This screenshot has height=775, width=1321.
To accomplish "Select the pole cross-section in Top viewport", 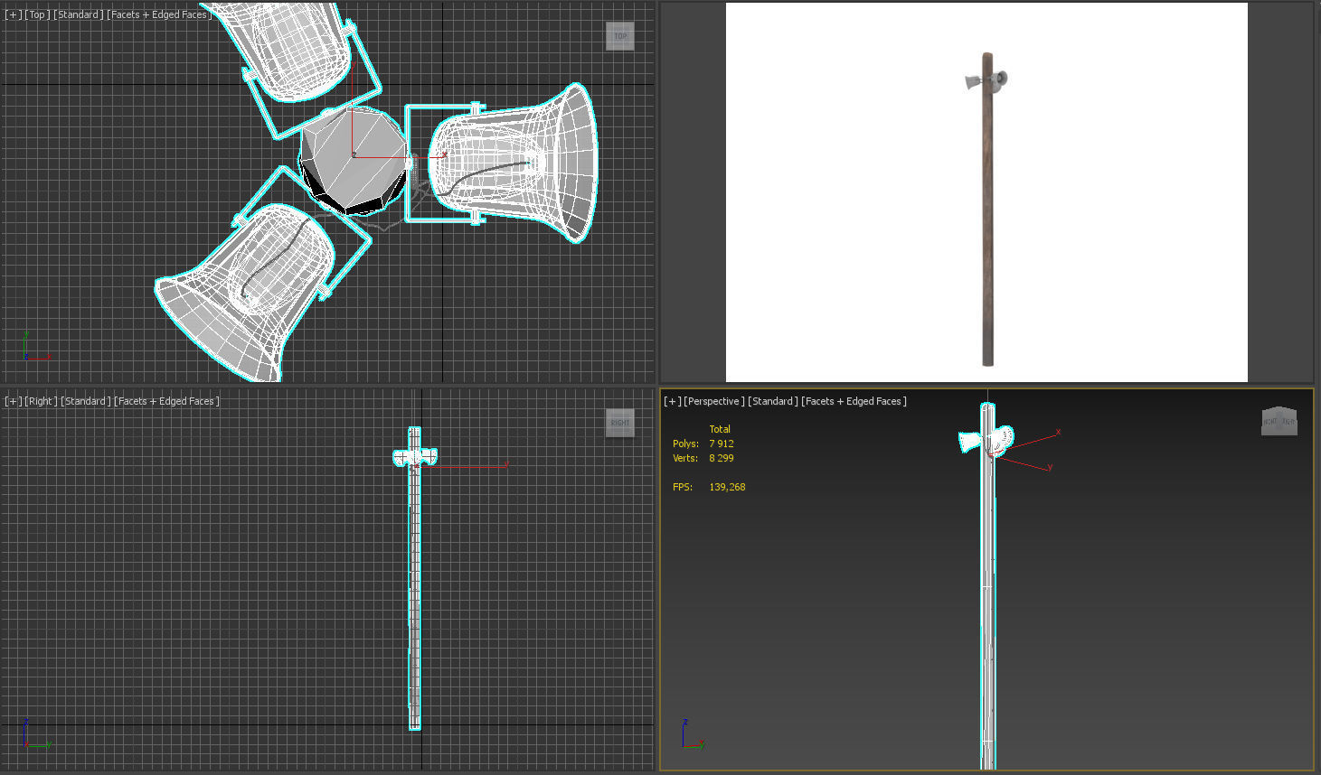I will click(354, 161).
